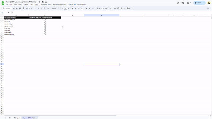Check the box for seo ranking

coord(45,32)
